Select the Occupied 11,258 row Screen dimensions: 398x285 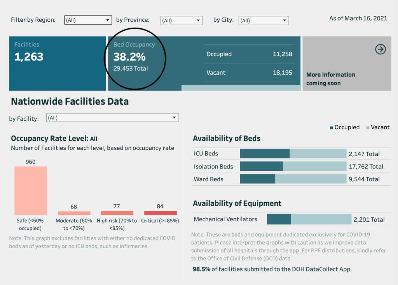pos(249,54)
